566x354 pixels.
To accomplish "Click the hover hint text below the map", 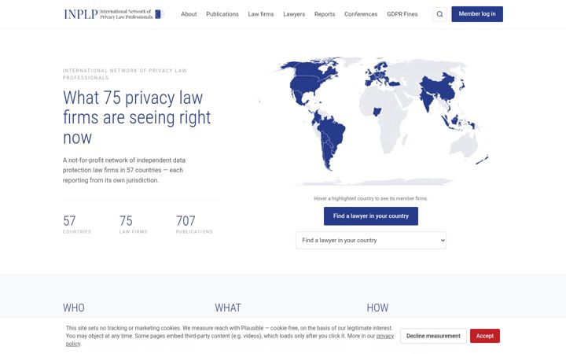I will pyautogui.click(x=371, y=198).
